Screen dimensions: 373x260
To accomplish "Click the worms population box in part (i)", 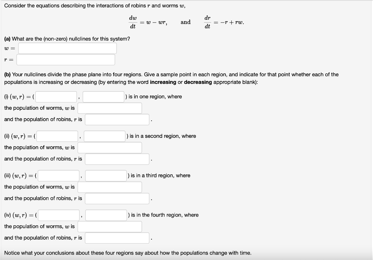I will tap(110, 108).
